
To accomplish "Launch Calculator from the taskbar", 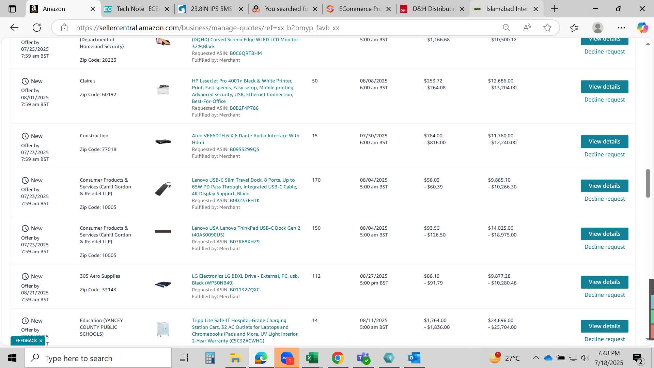I will click(x=210, y=358).
